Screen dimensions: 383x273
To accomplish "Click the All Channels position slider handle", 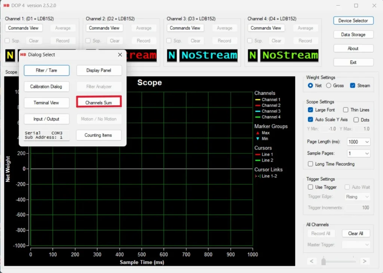I will (x=324, y=261).
